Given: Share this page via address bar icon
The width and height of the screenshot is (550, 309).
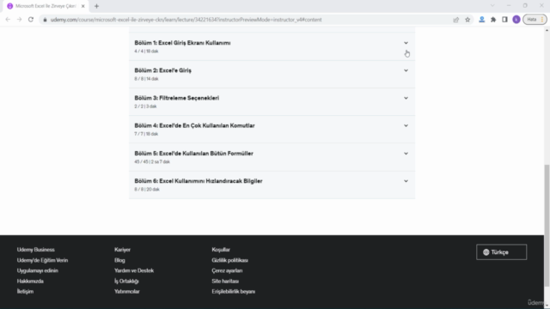Looking at the screenshot, I should (x=456, y=20).
